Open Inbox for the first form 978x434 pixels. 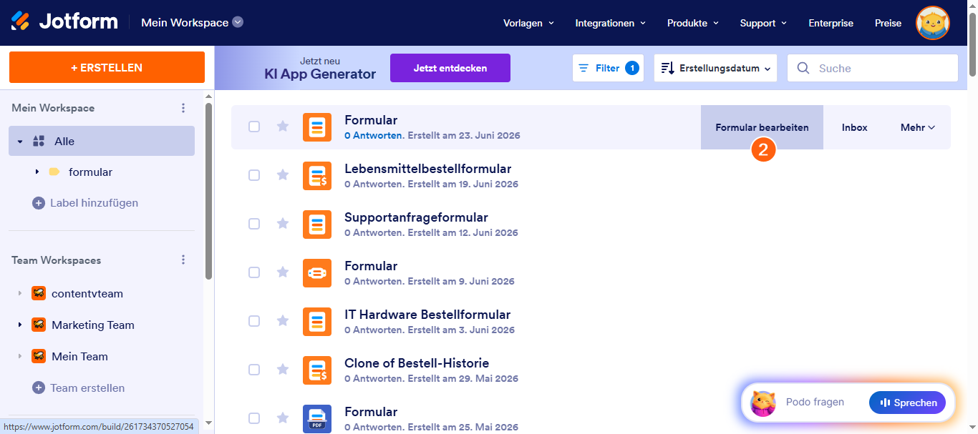854,127
